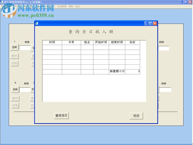193x145 pixels.
Task: Maximize the 查询当日收入额 dialog
Action: point(151,23)
